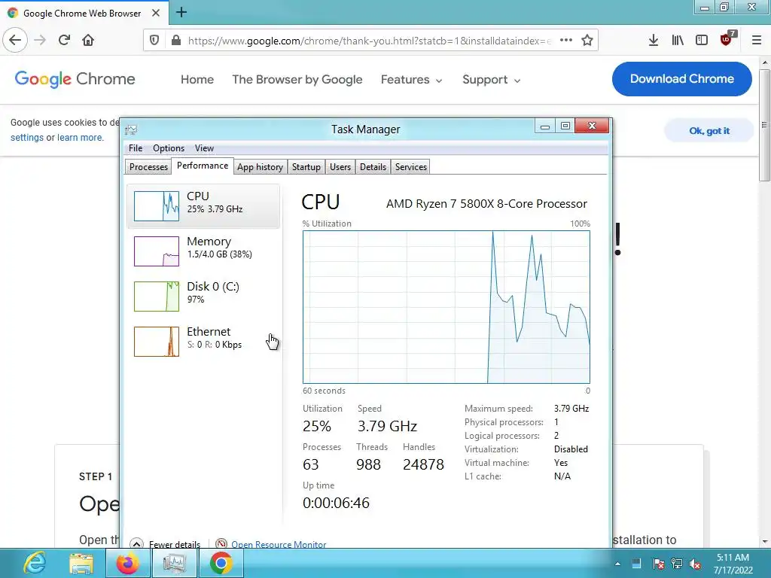The height and width of the screenshot is (578, 771).
Task: Click the cookie settings link
Action: [27, 138]
